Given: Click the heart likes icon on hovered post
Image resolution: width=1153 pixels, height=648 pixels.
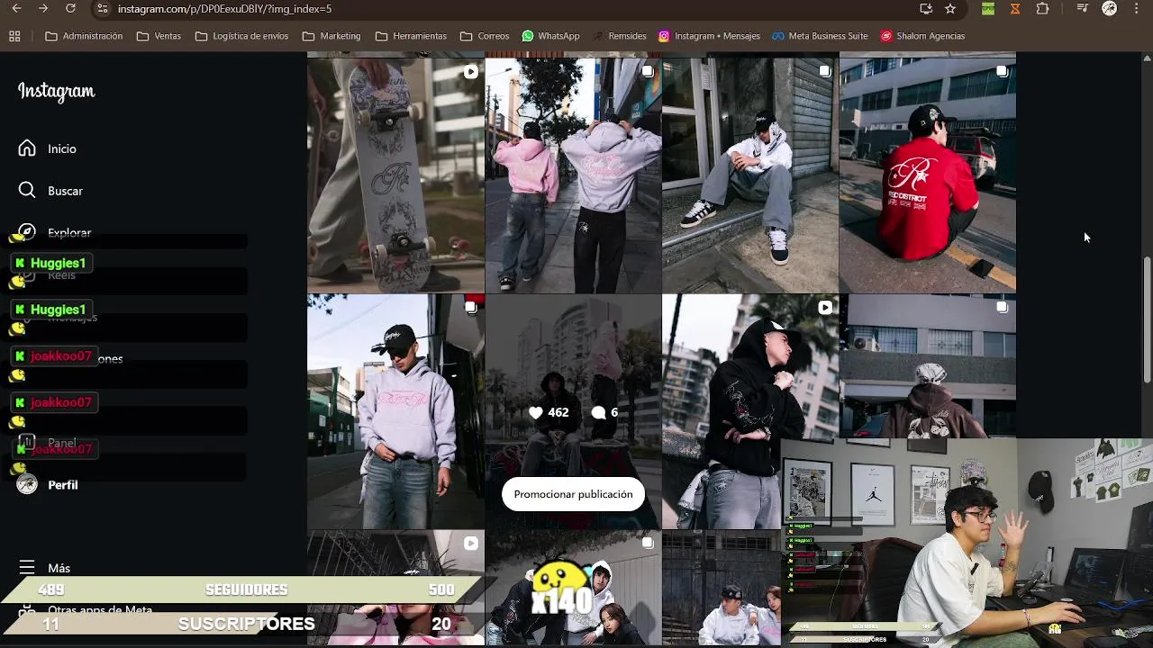Looking at the screenshot, I should tap(536, 412).
